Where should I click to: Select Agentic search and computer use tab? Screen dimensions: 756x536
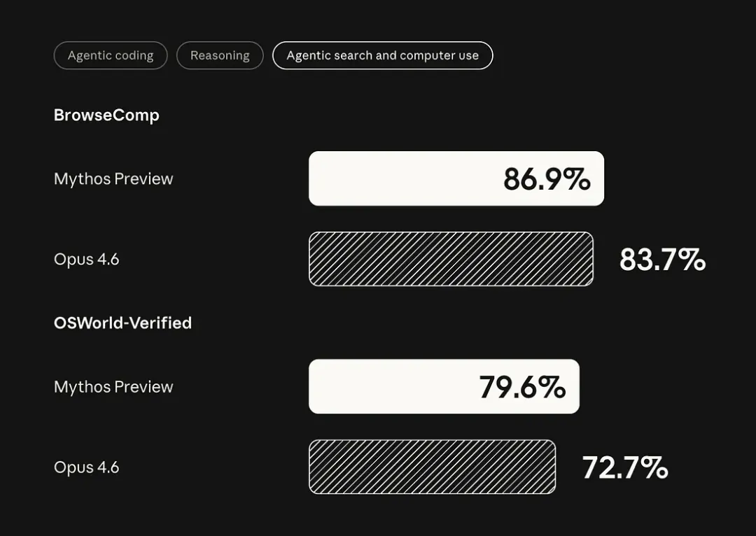[x=382, y=56]
